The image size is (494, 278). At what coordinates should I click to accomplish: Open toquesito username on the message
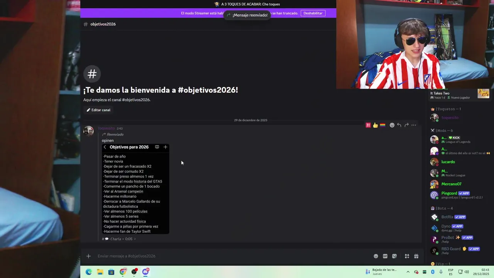click(106, 128)
